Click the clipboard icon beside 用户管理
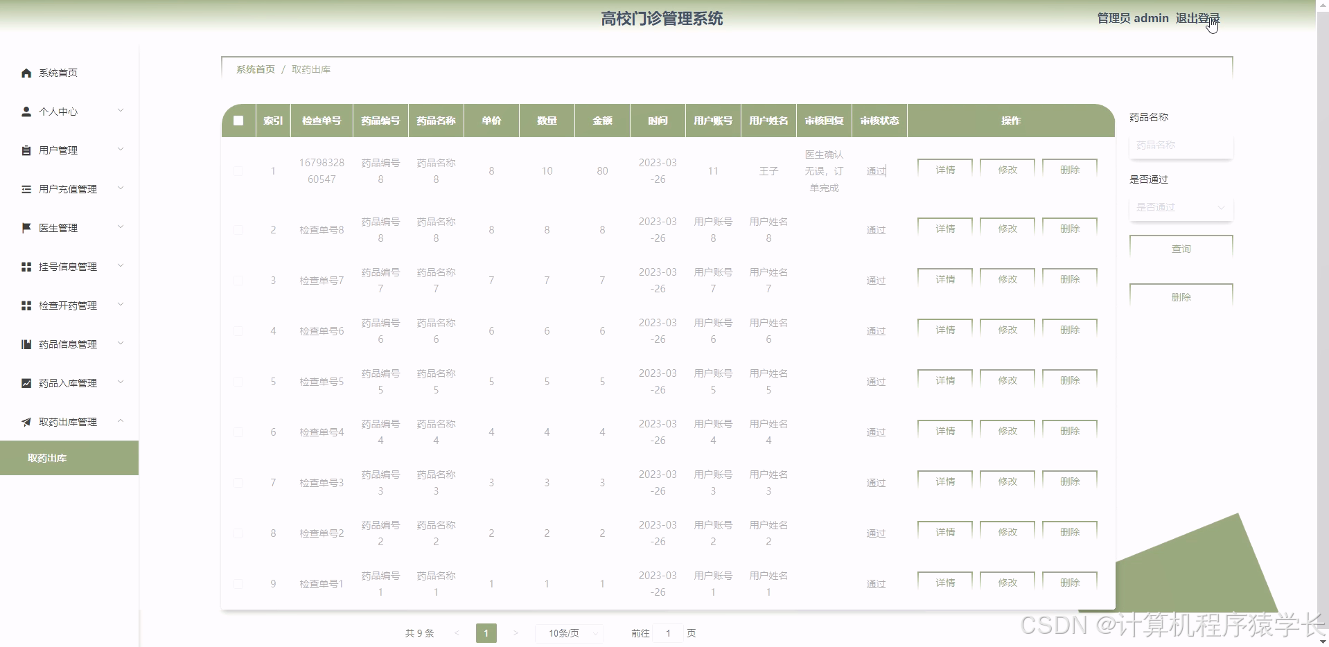The width and height of the screenshot is (1329, 647). click(x=26, y=150)
